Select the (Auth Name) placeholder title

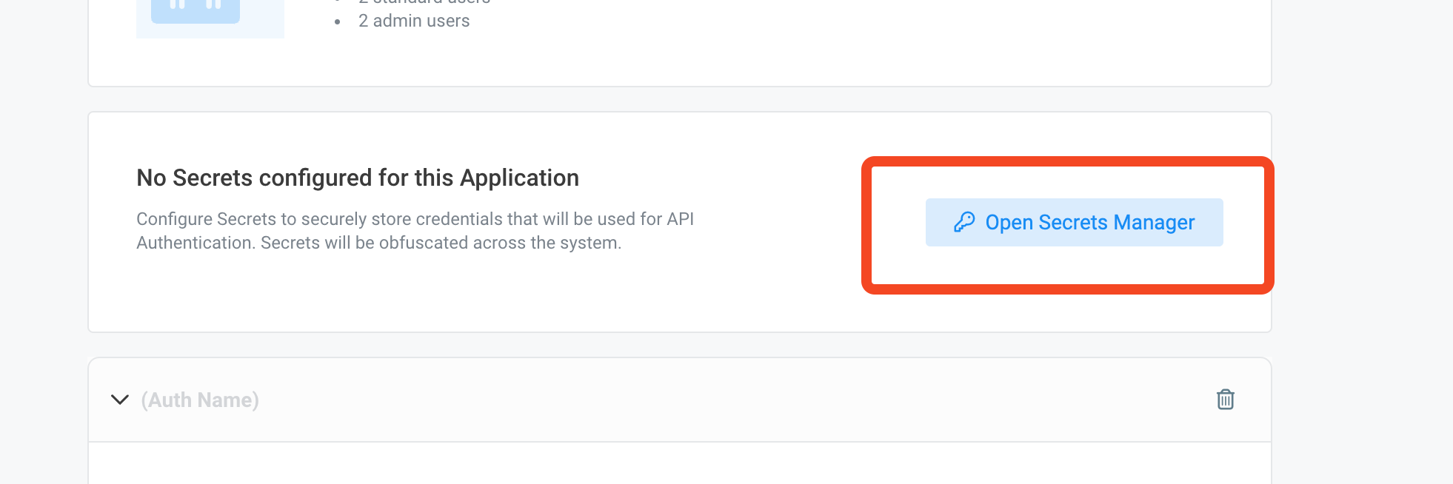coord(200,400)
